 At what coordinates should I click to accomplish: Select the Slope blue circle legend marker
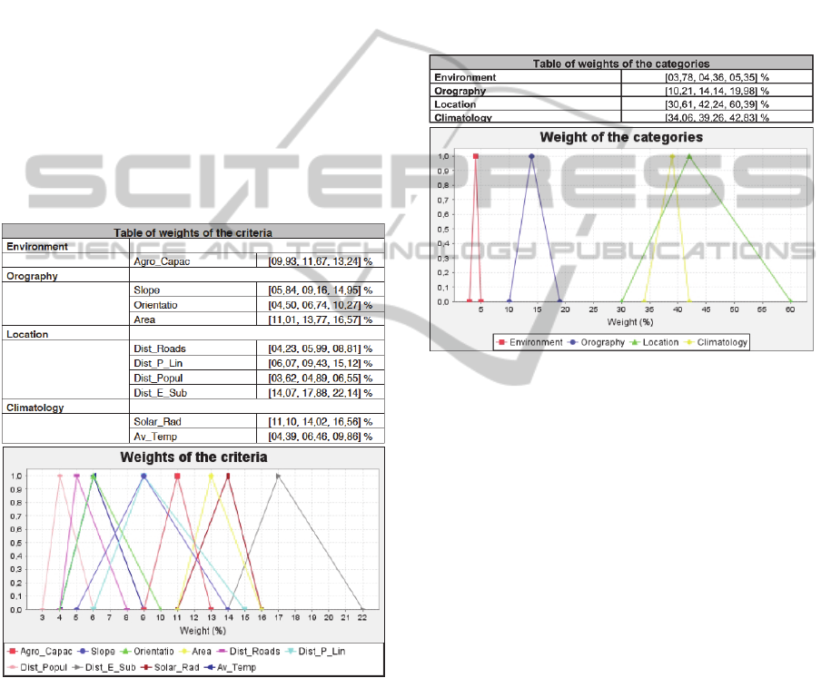pyautogui.click(x=84, y=651)
